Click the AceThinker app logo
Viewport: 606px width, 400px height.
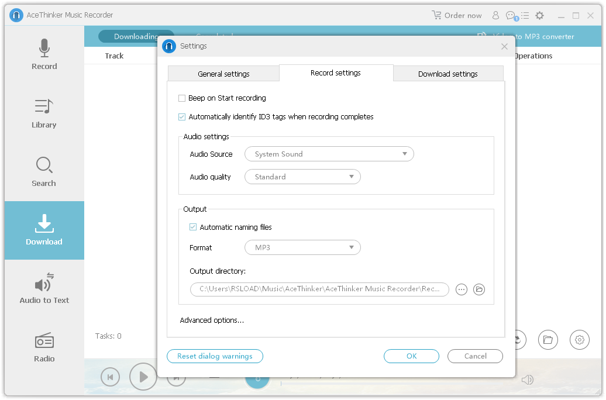point(16,15)
